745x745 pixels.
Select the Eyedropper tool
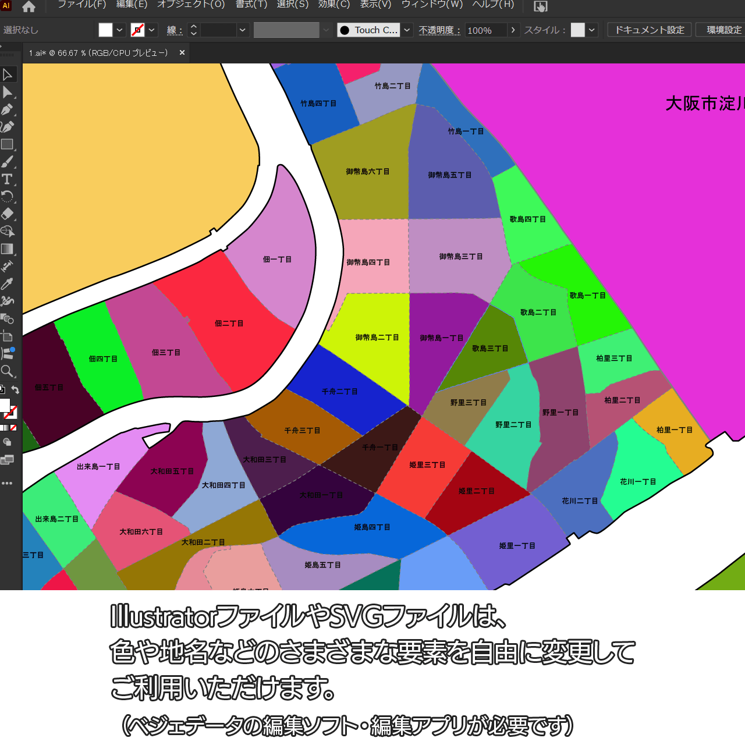tap(8, 284)
